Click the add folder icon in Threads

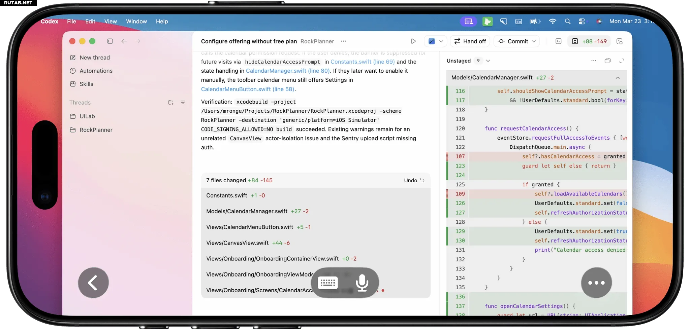[x=171, y=103]
